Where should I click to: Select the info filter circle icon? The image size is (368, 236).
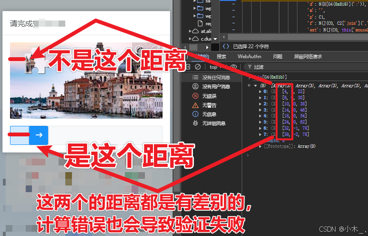(x=195, y=114)
